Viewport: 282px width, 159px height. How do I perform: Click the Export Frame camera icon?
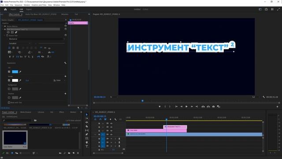(x=213, y=106)
